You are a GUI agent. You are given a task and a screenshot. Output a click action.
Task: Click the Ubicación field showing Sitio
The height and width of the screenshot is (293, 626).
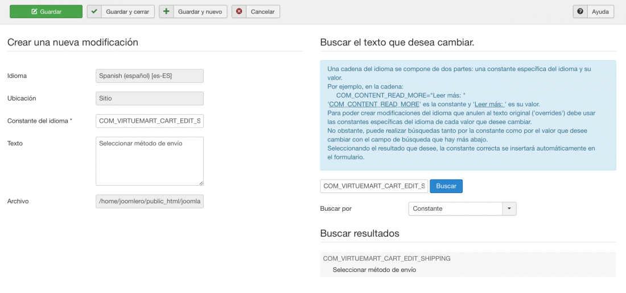[150, 98]
